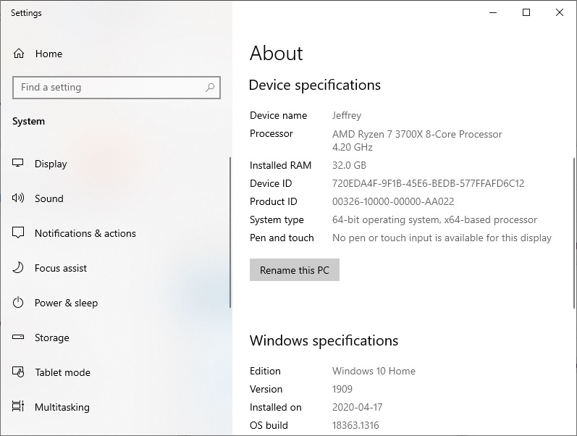The width and height of the screenshot is (577, 436).
Task: Click the Multitasking icon
Action: [18, 406]
